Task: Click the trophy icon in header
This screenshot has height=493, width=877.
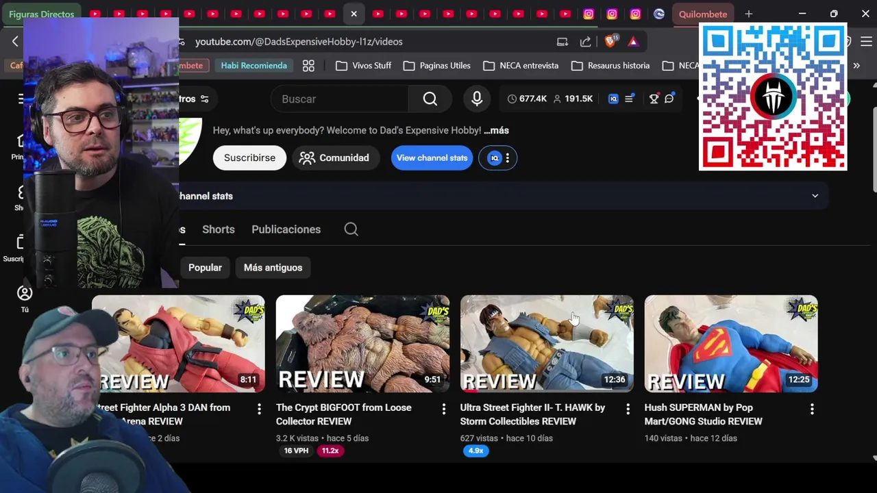Action: point(654,99)
